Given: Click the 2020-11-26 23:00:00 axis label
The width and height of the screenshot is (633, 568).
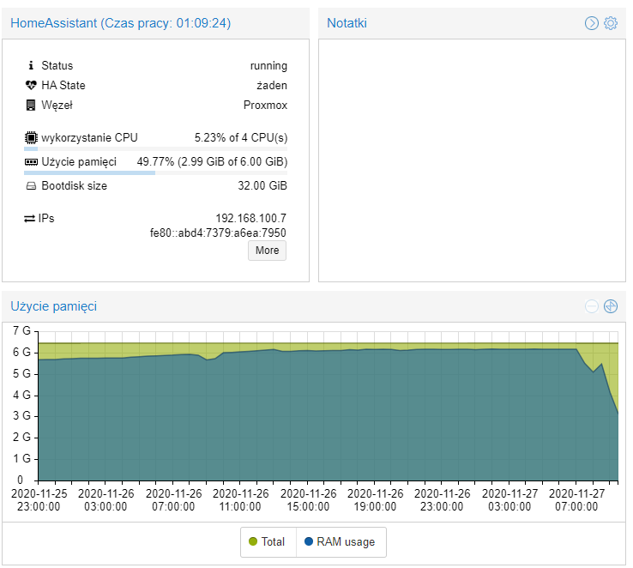Looking at the screenshot, I should [443, 500].
